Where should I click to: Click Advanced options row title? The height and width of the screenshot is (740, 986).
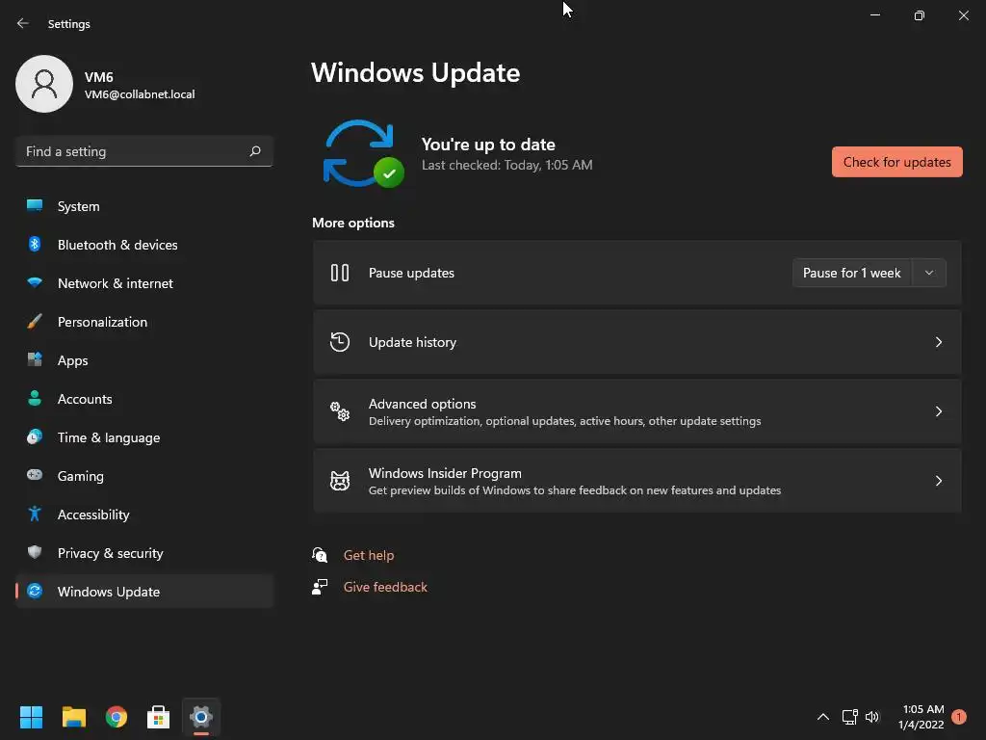422,404
